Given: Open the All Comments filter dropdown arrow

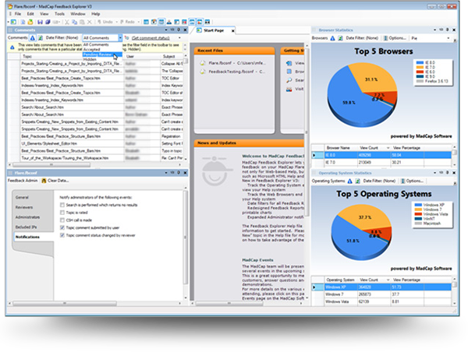Looking at the screenshot, I should (x=120, y=38).
